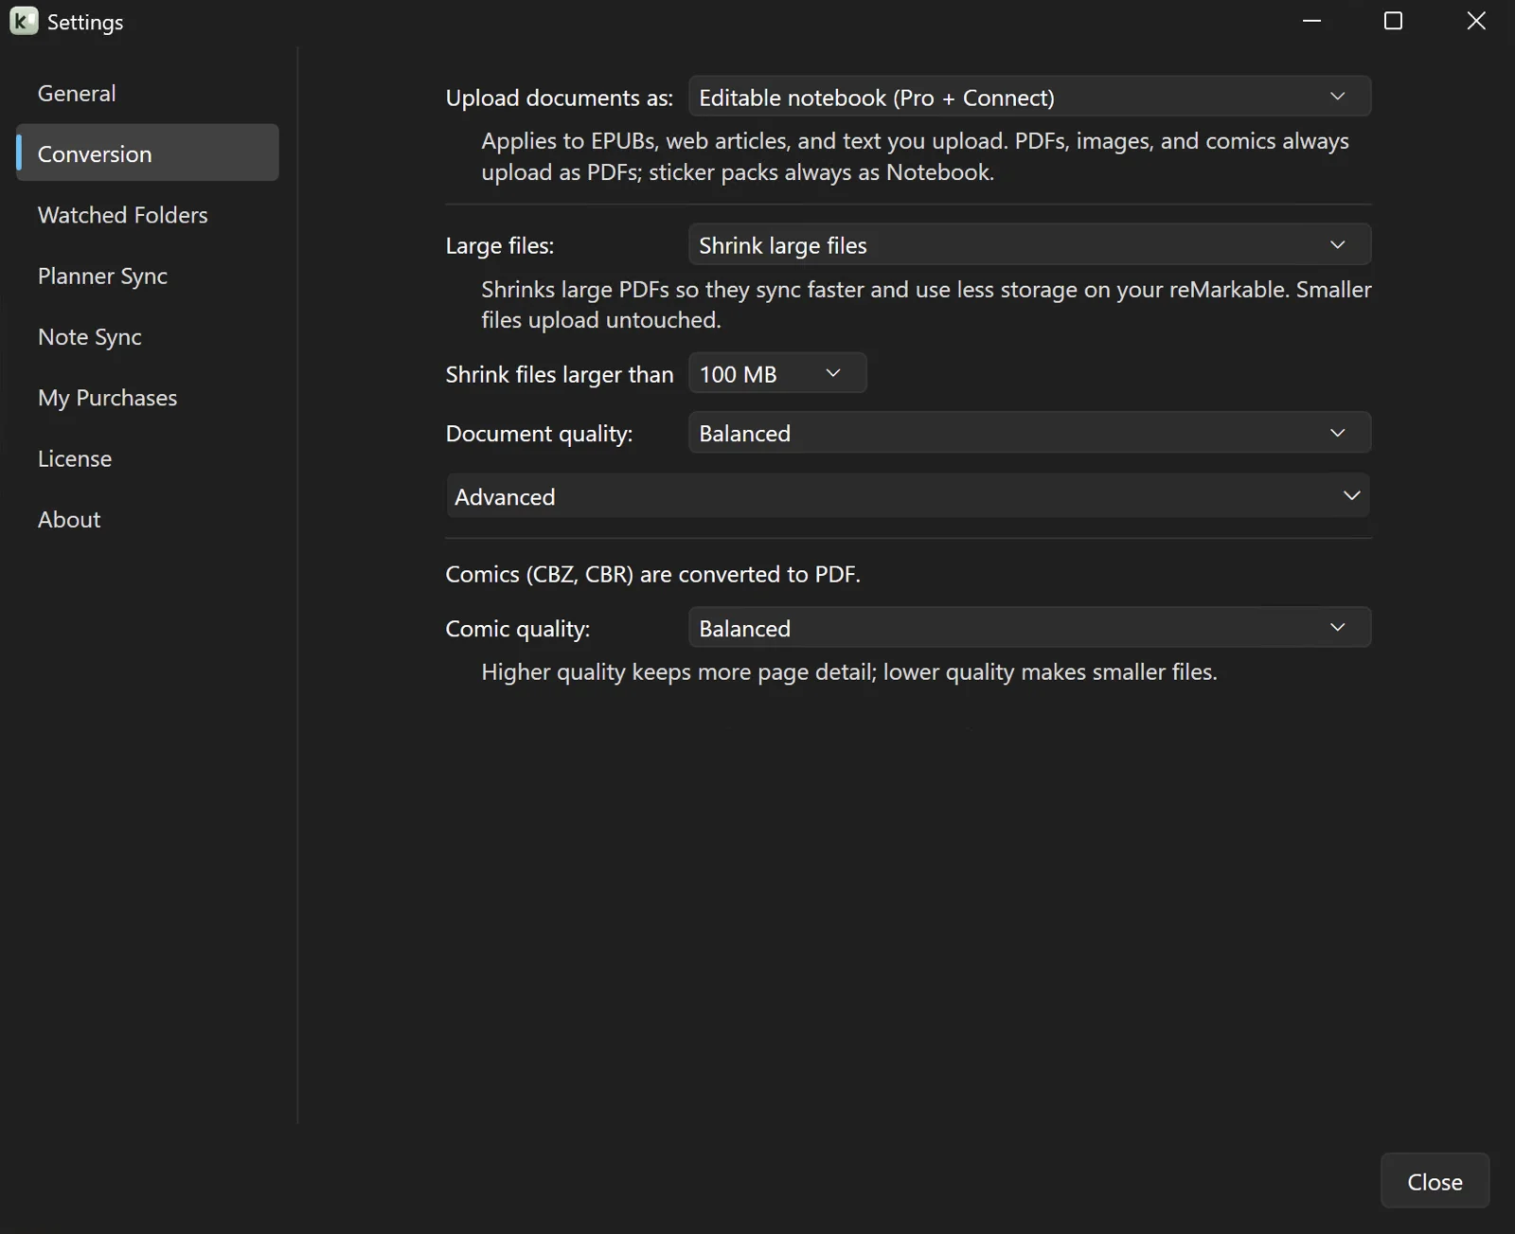Viewport: 1515px width, 1234px height.
Task: Click 'Comics (CBZ, CBR) are converted to PDF.' text
Action: pyautogui.click(x=652, y=574)
